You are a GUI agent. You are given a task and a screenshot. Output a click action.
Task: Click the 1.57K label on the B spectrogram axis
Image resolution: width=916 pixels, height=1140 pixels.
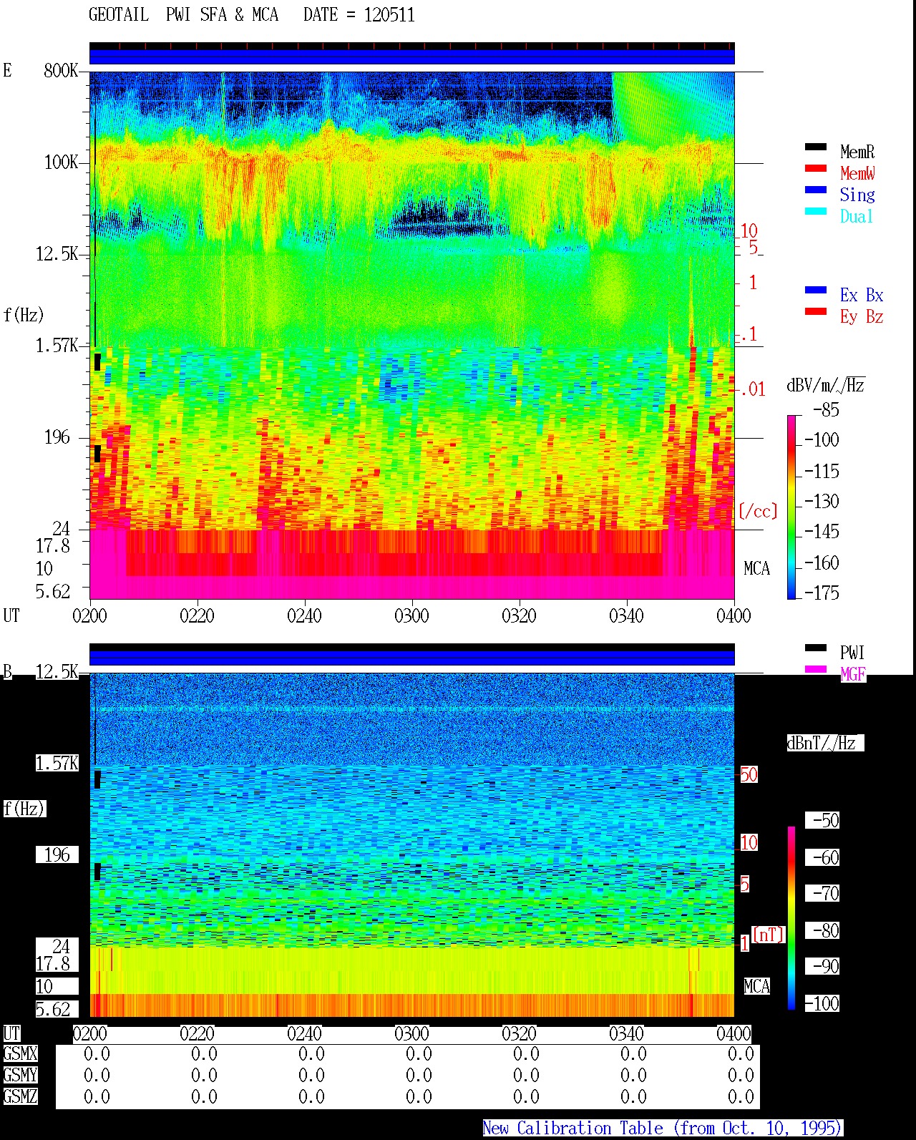point(57,763)
